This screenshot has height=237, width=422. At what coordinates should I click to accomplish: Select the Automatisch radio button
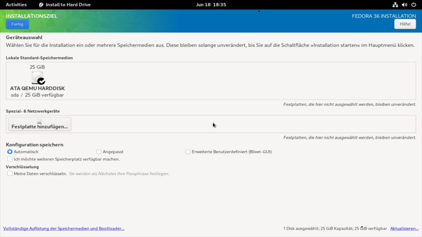click(x=10, y=152)
